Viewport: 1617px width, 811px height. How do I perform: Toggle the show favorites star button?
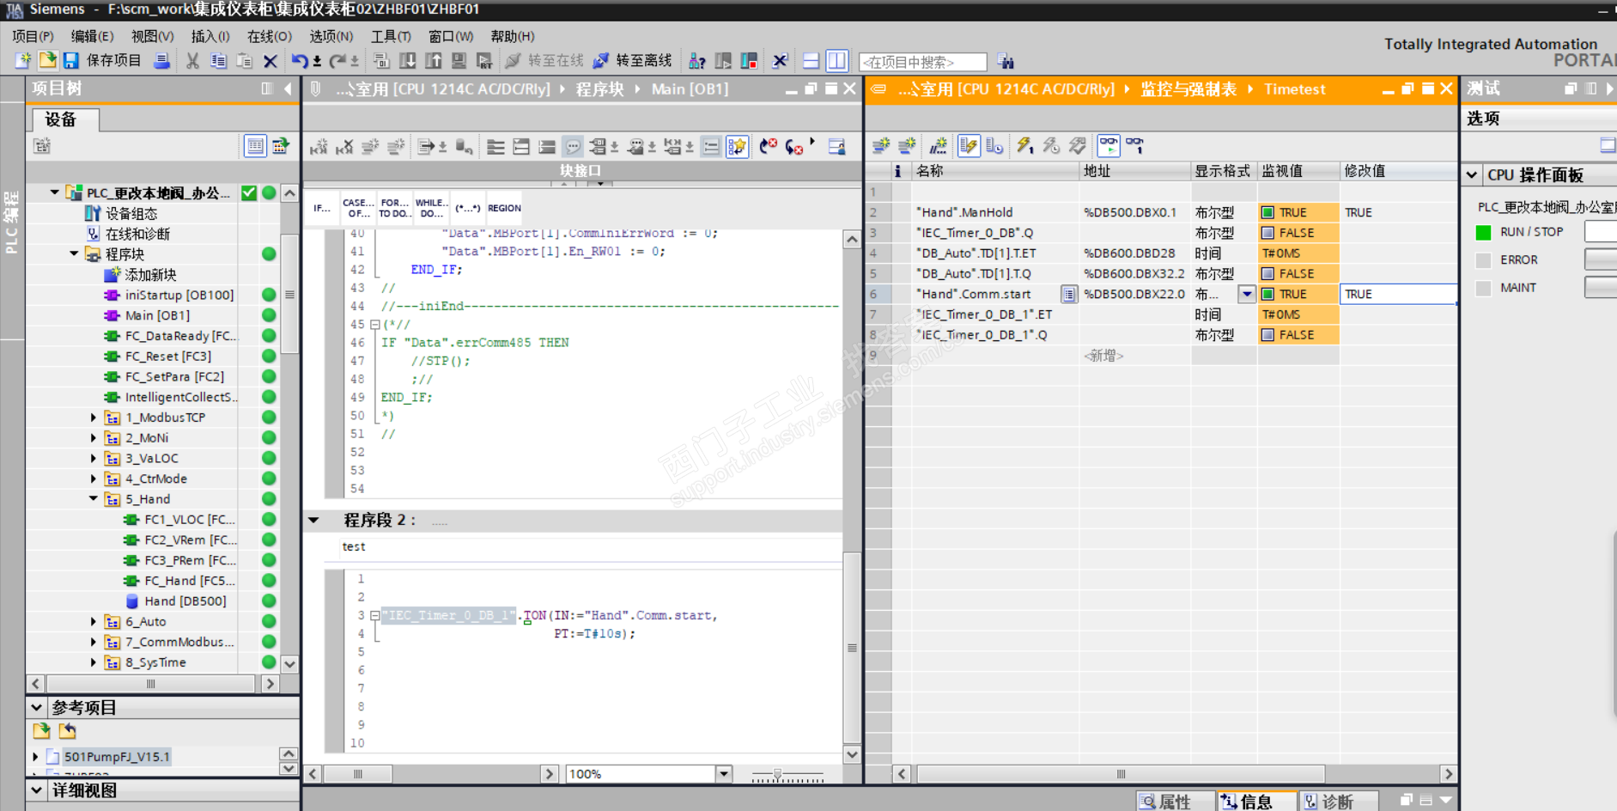tap(737, 147)
